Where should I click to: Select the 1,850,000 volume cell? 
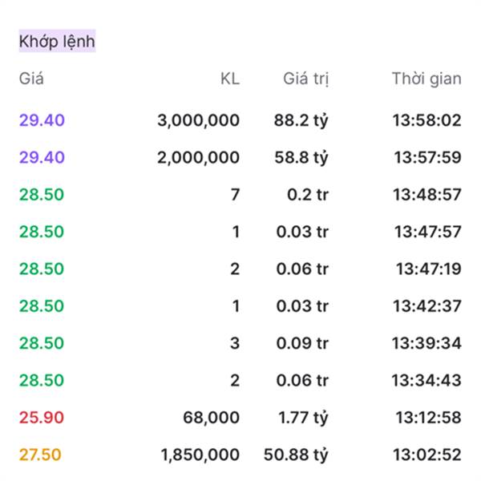point(200,455)
